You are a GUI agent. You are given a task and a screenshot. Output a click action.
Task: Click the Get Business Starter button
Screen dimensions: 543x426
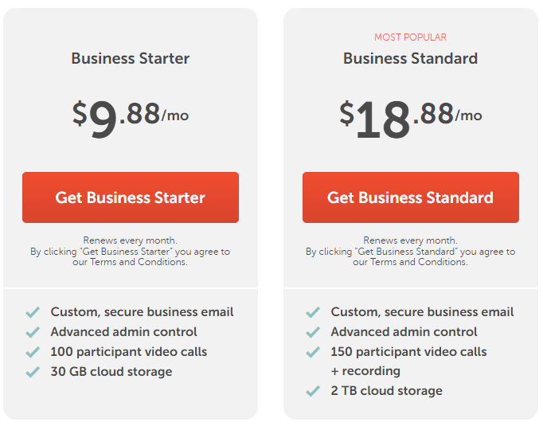coord(130,197)
